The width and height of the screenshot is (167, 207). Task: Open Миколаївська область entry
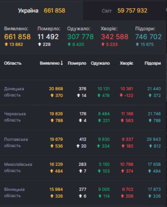pos(18,167)
